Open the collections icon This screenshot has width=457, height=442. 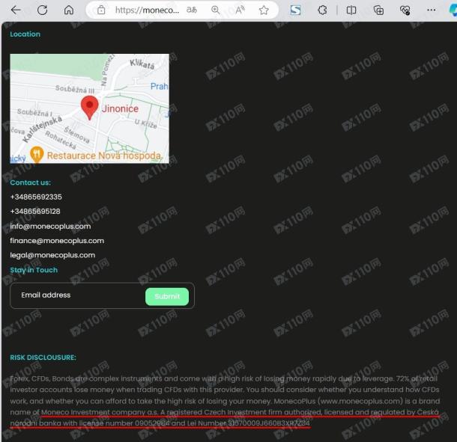click(378, 10)
